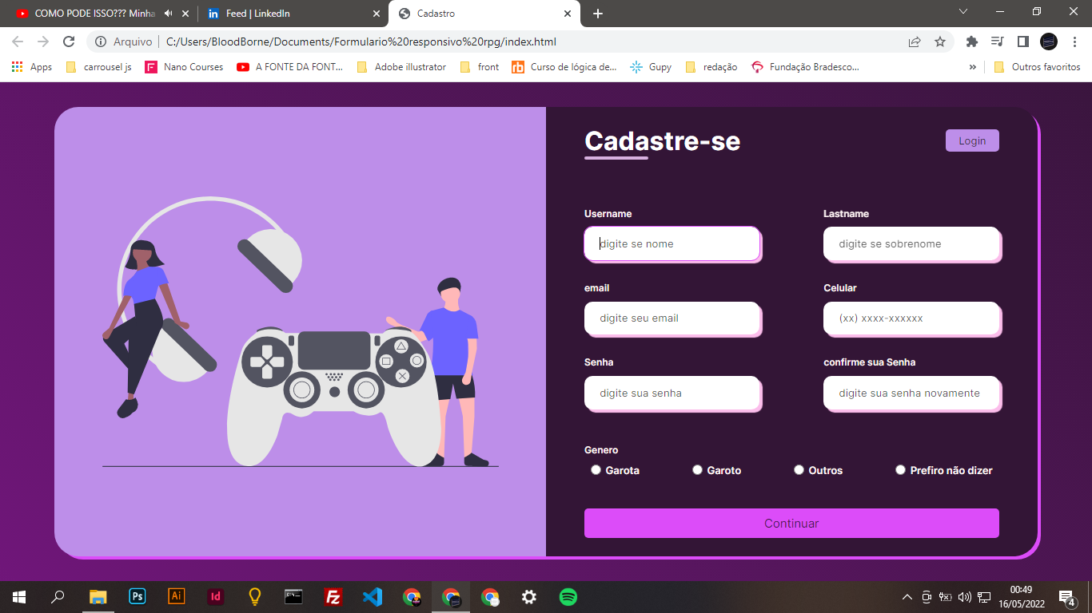The width and height of the screenshot is (1092, 613).
Task: Open the Fundação Bradesco bookmark
Action: click(812, 67)
